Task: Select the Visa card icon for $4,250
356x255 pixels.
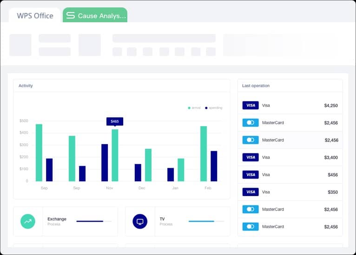Action: 251,105
